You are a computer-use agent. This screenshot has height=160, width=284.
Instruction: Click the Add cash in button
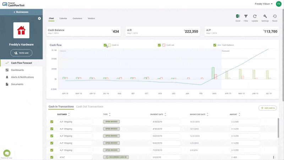click(268, 108)
